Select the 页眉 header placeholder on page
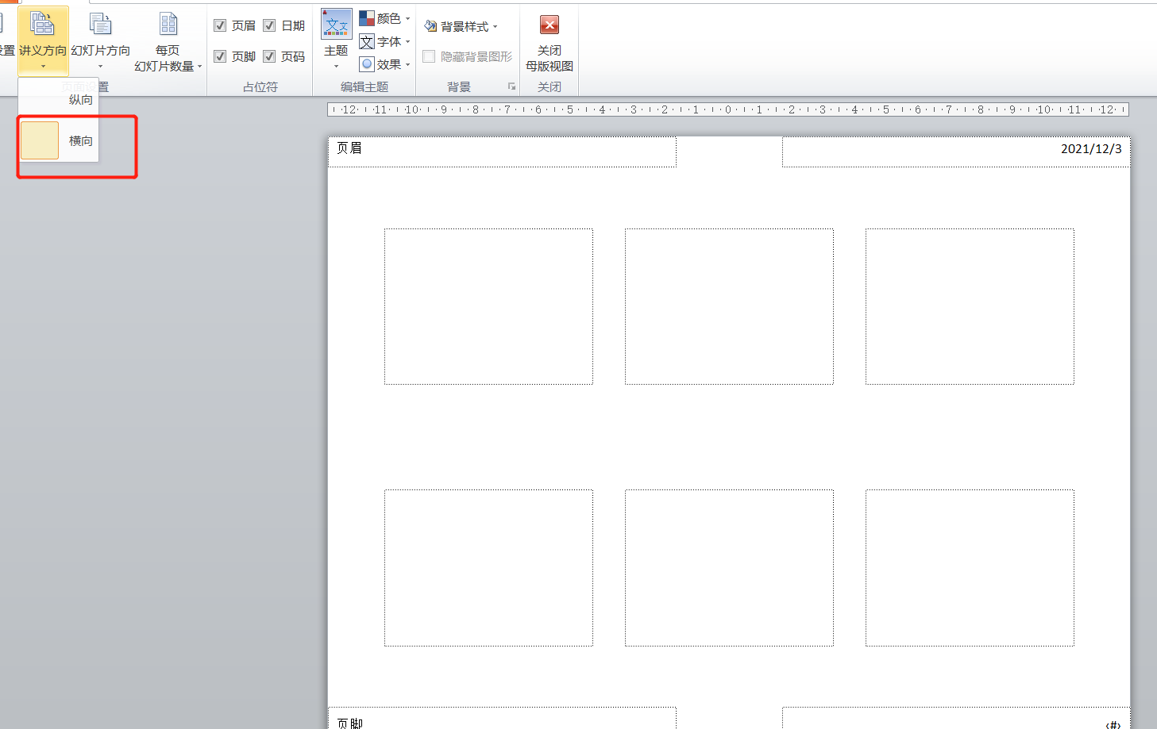Viewport: 1157px width, 729px height. coord(502,152)
